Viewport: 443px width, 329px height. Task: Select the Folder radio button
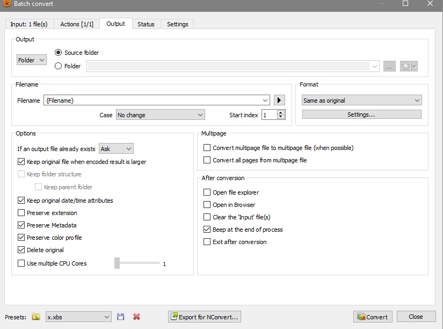59,66
